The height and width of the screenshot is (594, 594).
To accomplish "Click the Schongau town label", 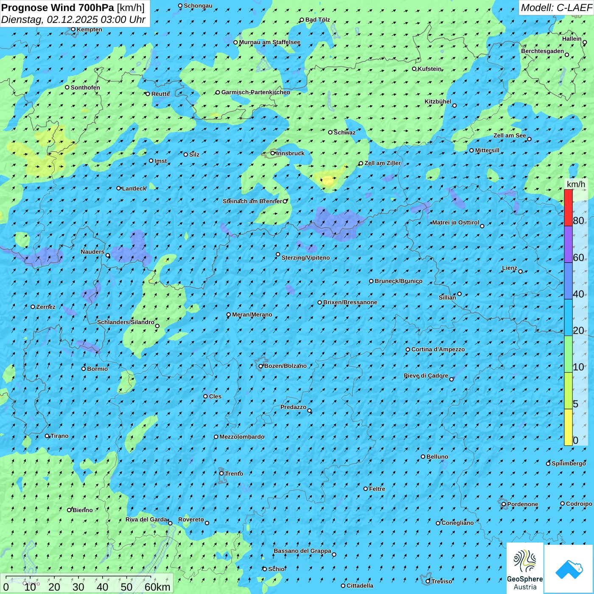I will point(198,6).
